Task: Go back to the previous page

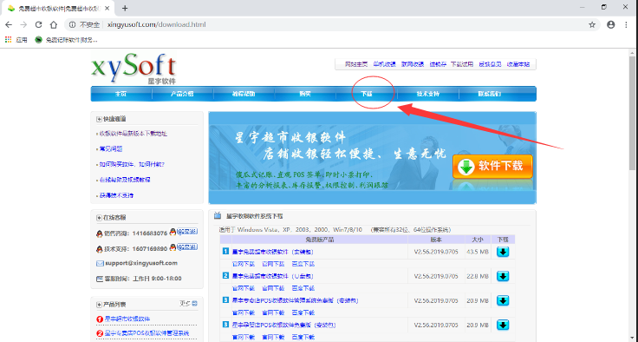Action: (9, 25)
